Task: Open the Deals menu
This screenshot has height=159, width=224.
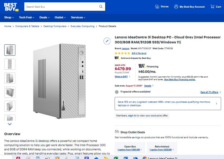Action: pyautogui.click(x=44, y=17)
